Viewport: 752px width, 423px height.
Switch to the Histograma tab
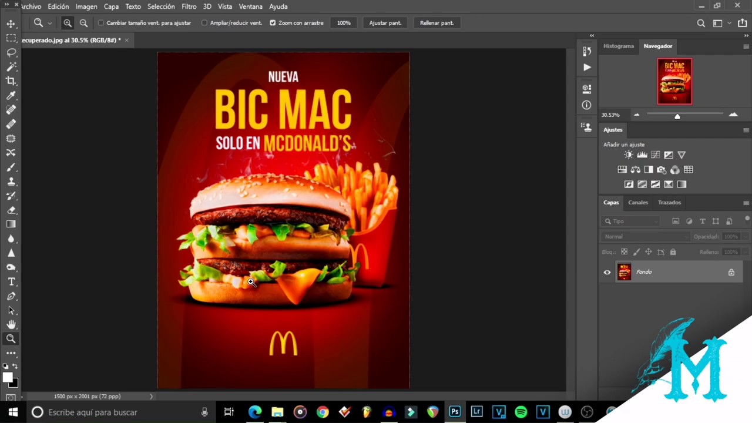tap(619, 46)
